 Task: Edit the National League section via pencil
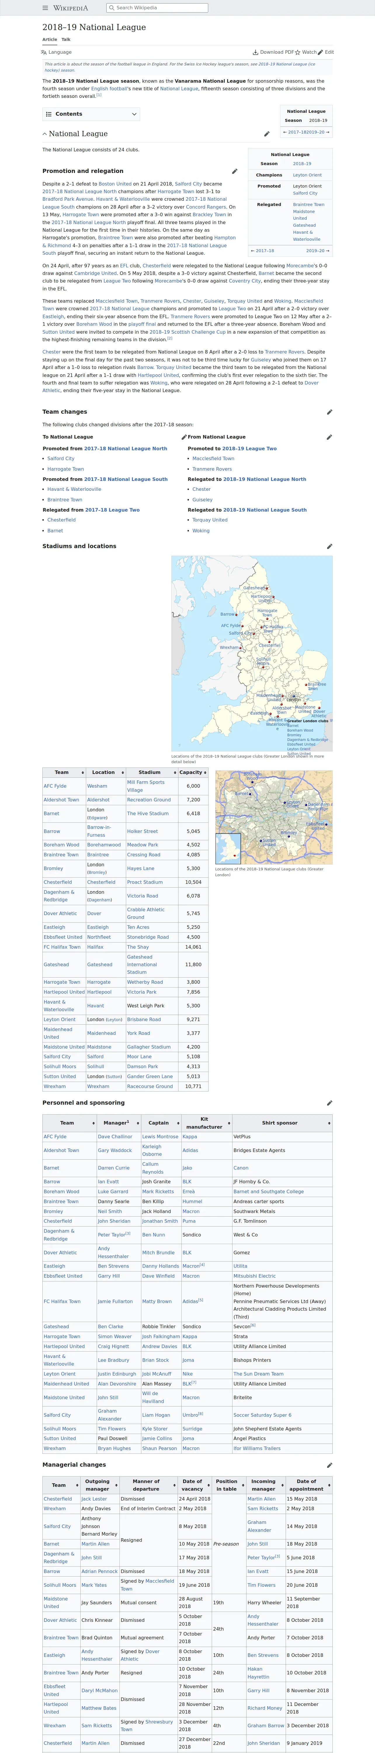pyautogui.click(x=267, y=134)
